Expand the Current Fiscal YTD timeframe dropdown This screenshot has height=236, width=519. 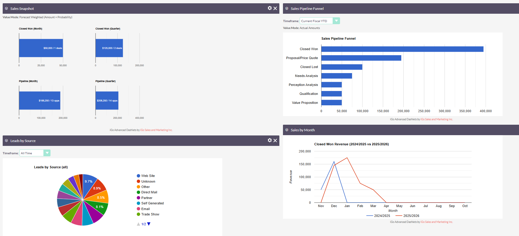tap(336, 21)
